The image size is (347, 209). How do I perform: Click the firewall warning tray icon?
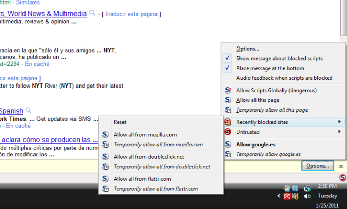coord(295,196)
